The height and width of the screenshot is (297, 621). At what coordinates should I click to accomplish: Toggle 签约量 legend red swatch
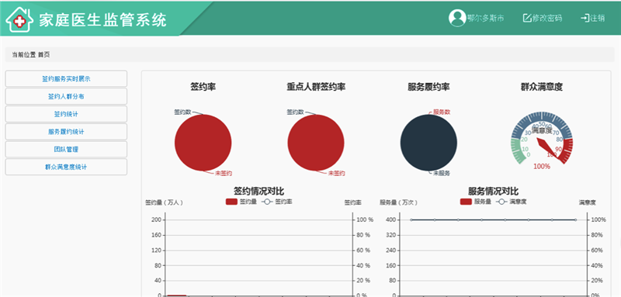tap(231, 202)
